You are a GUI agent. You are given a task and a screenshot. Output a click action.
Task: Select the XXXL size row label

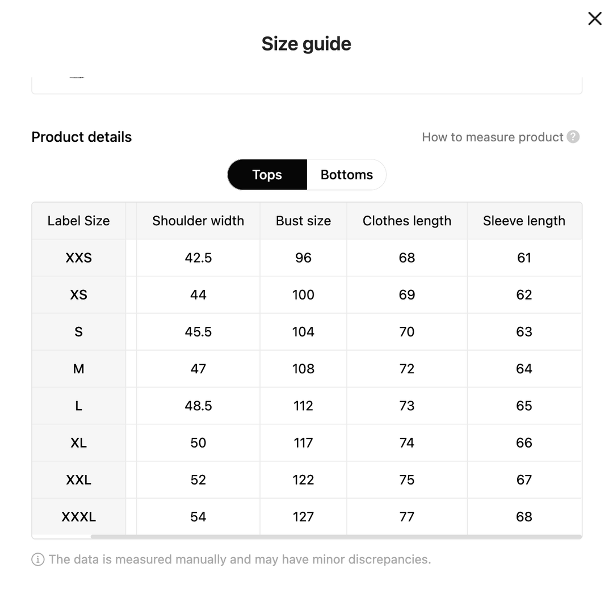78,517
